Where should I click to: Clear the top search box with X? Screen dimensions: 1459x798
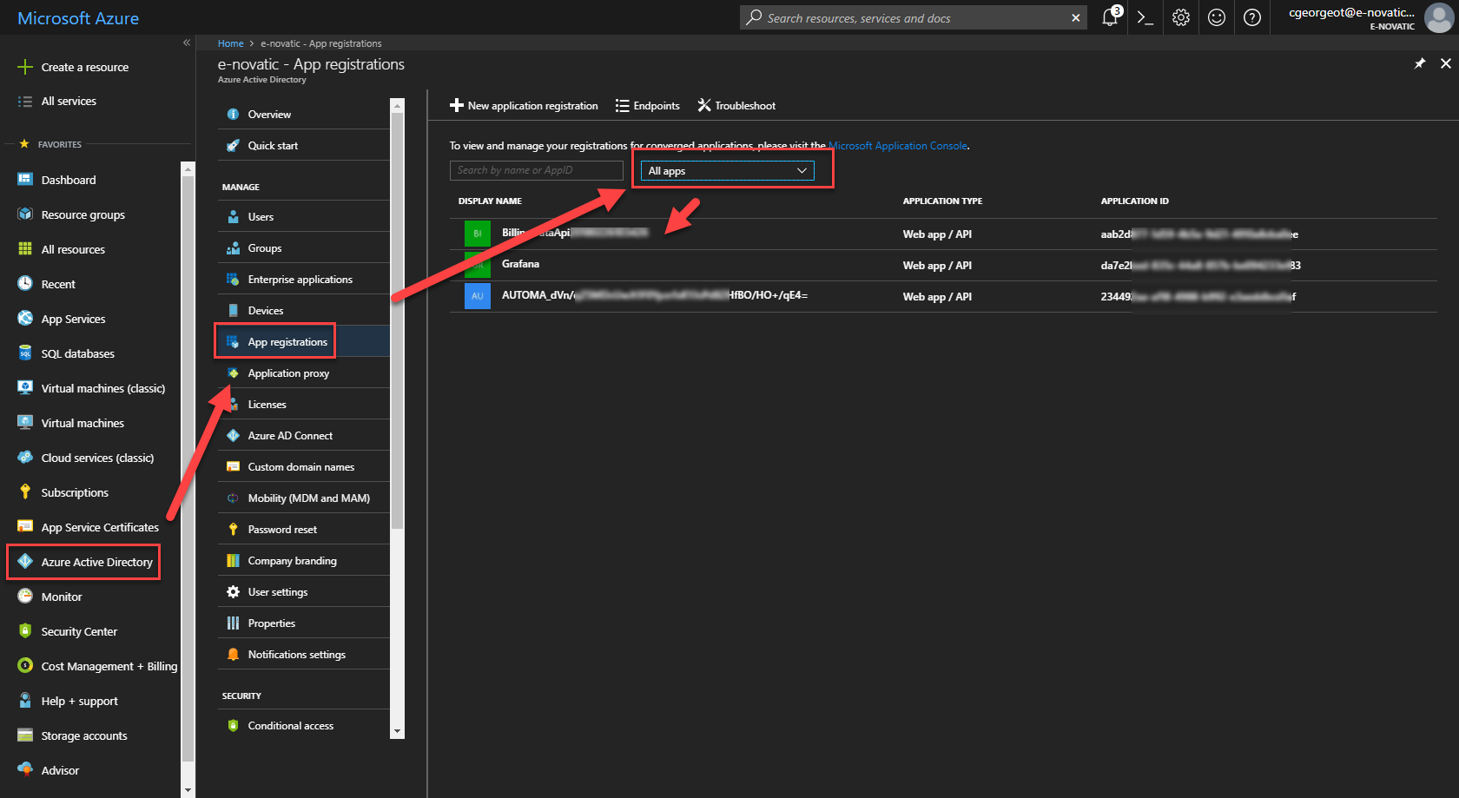(x=1076, y=17)
